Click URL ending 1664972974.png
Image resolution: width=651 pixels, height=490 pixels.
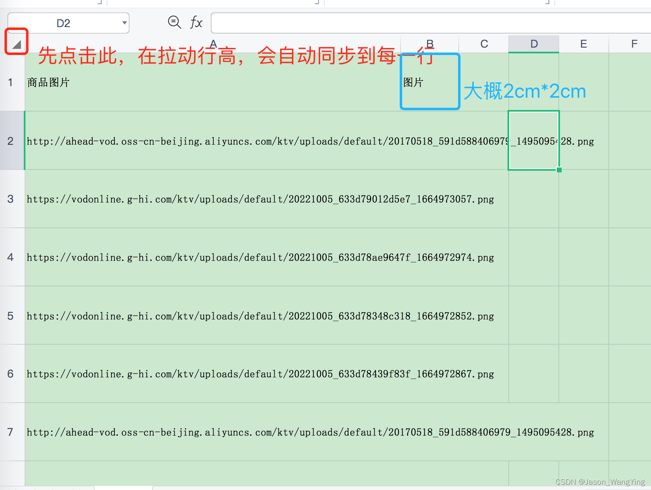click(260, 258)
